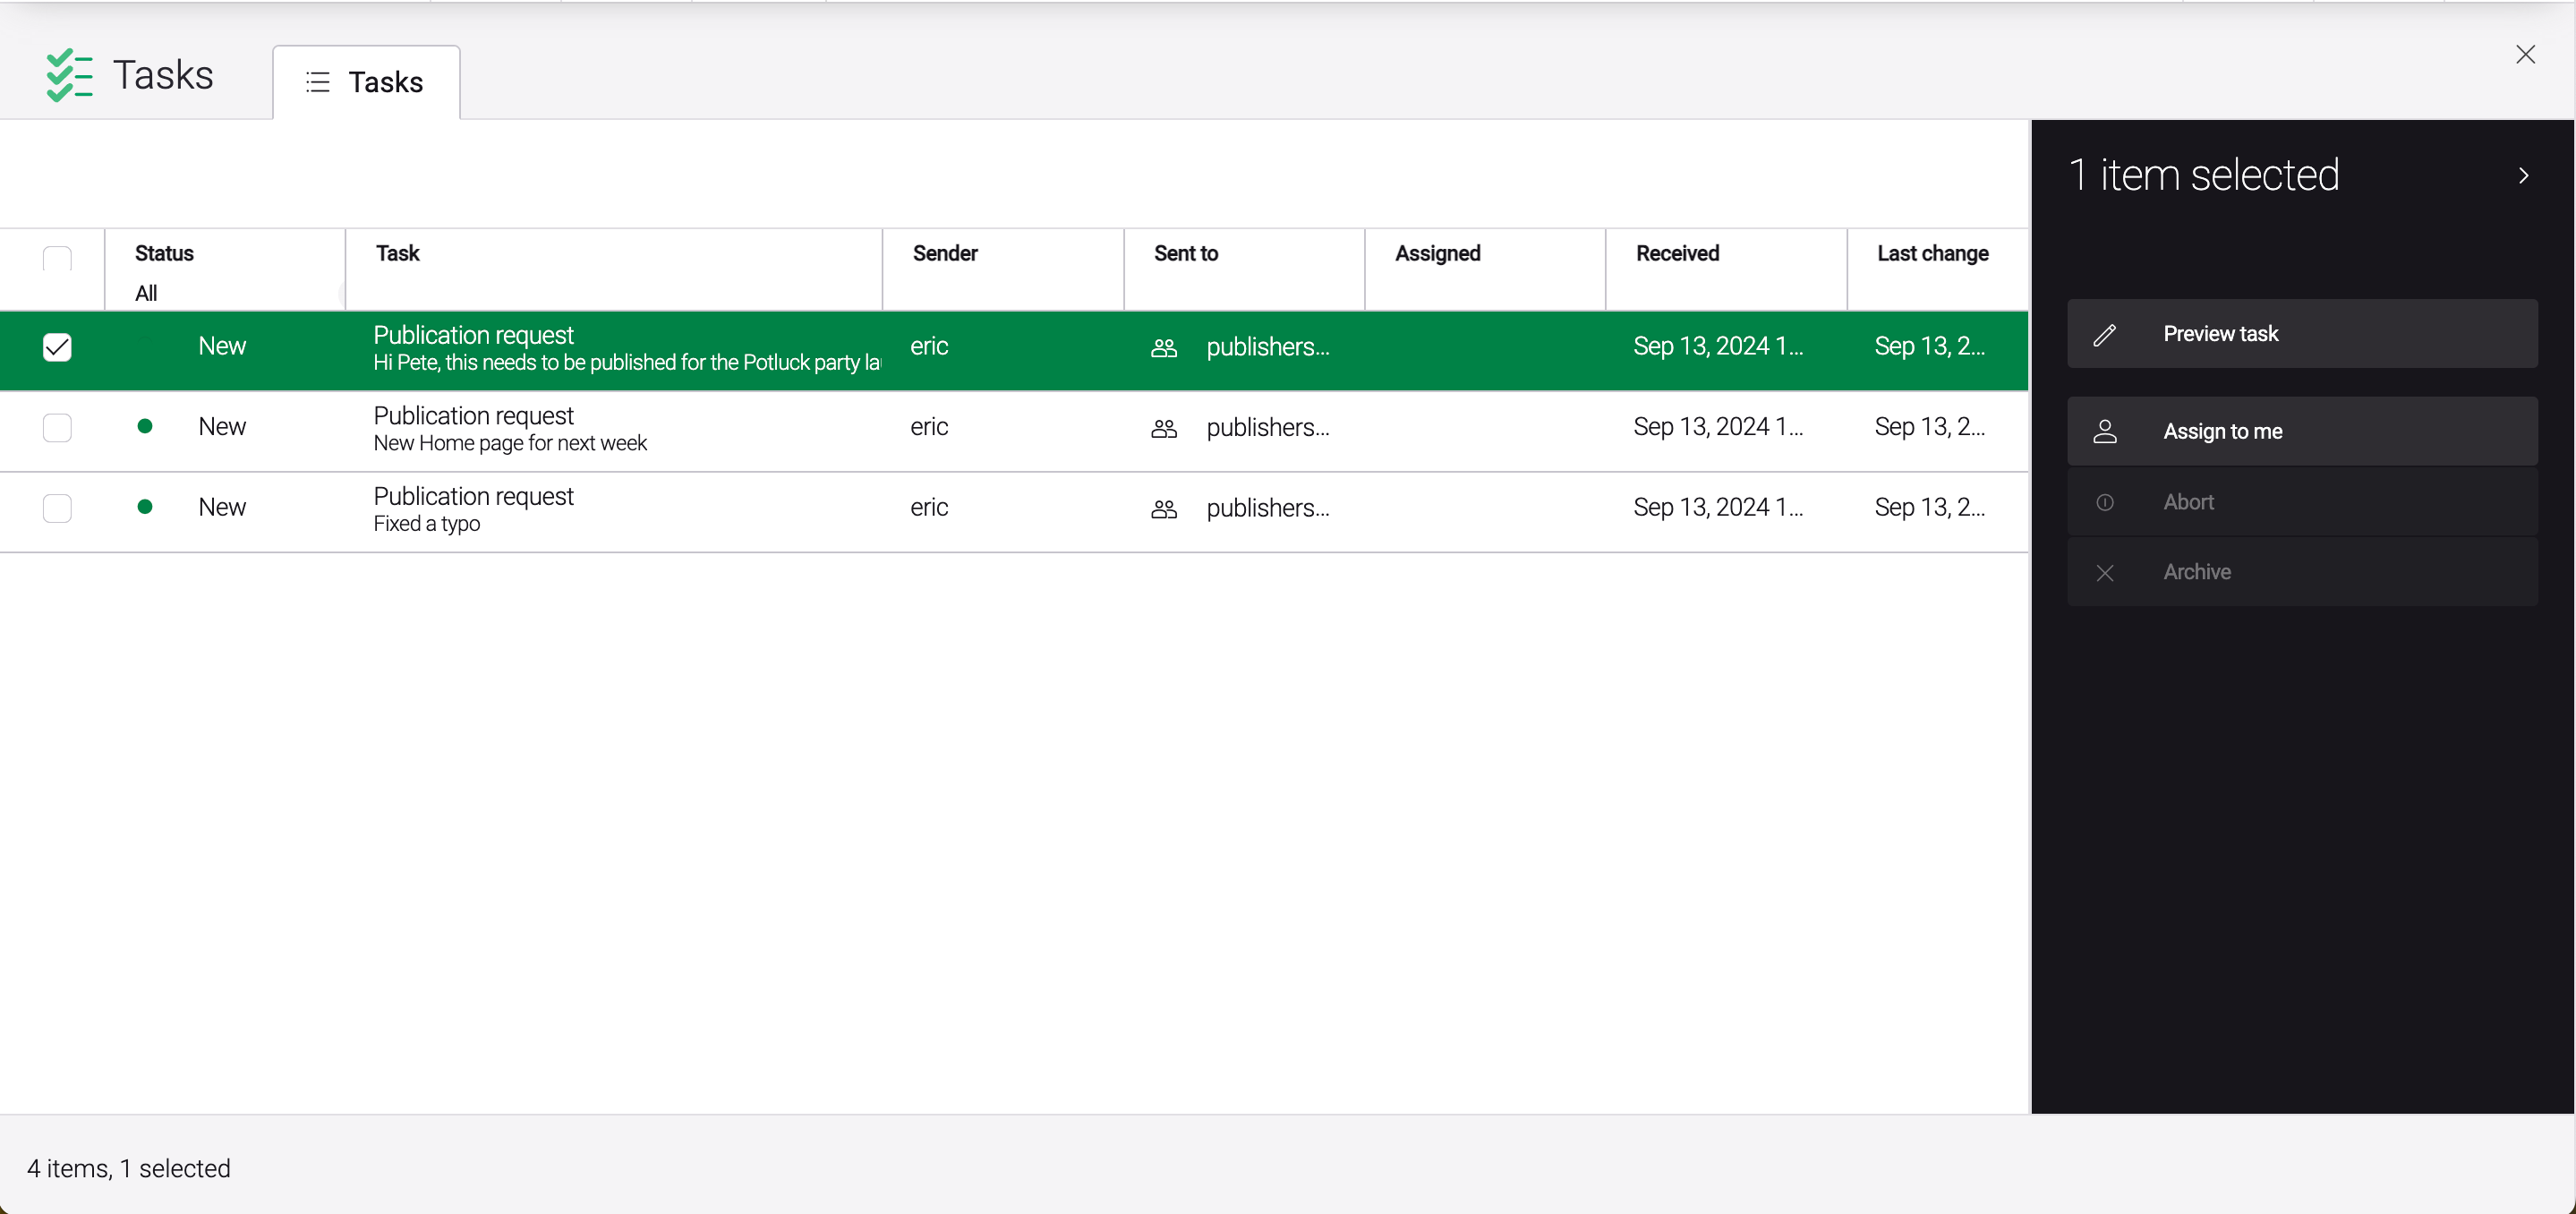Sort by the Sent to column header
This screenshot has height=1214, width=2576.
click(x=1186, y=254)
